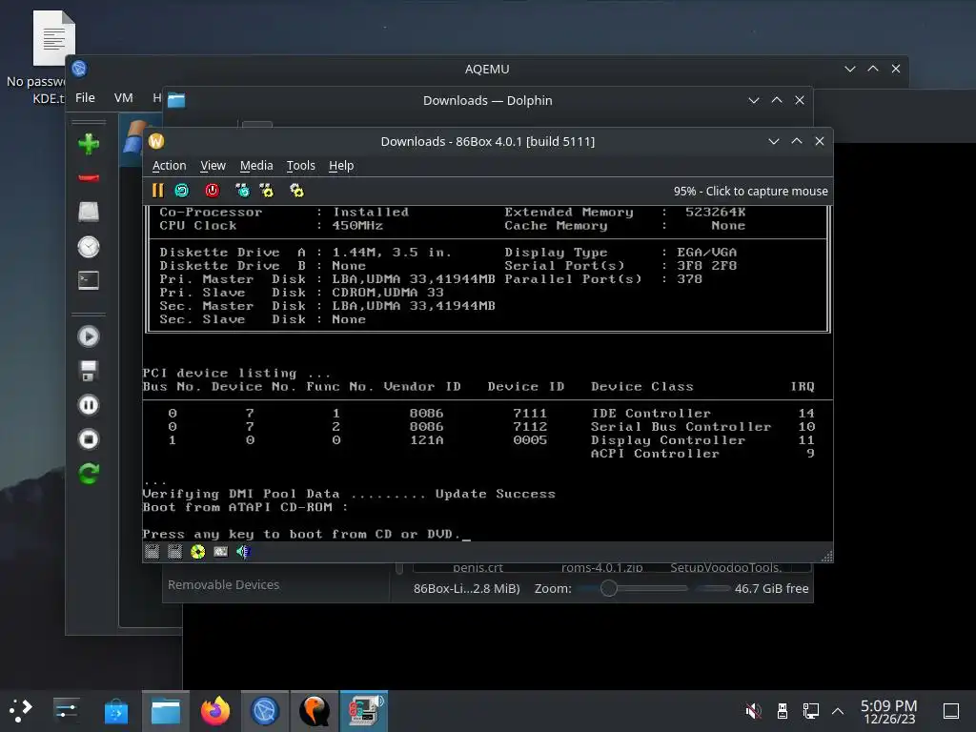The image size is (976, 732).
Task: Start VM with AQEMU play button
Action: (x=89, y=336)
